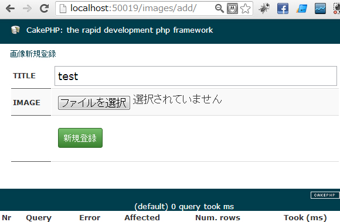The width and height of the screenshot is (340, 222).
Task: Reload the page with the refresh icon
Action: [45, 8]
